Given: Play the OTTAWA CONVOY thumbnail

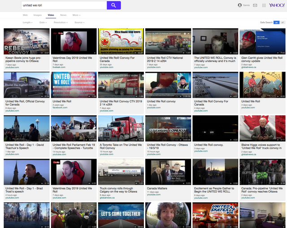Looking at the screenshot, I should 168,129.
